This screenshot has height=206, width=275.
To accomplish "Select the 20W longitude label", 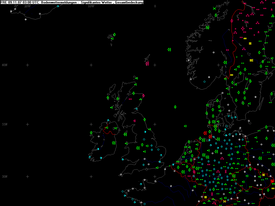I will pyautogui.click(x=27, y=6).
